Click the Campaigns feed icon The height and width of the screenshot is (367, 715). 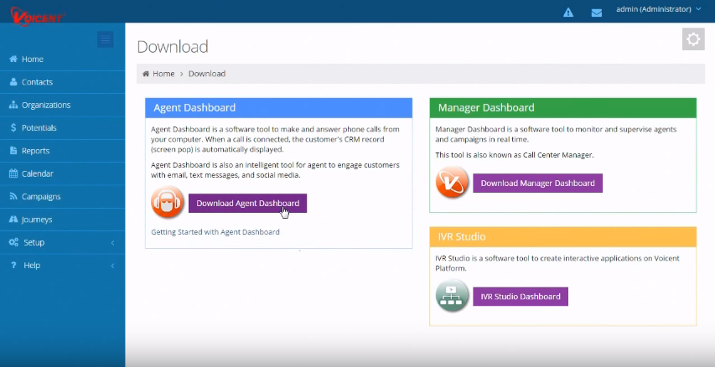[13, 197]
